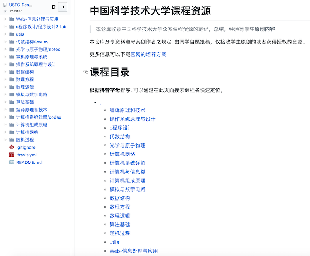The width and height of the screenshot is (310, 256).
Task: Click the .travis.yml file icon
Action: point(11,155)
